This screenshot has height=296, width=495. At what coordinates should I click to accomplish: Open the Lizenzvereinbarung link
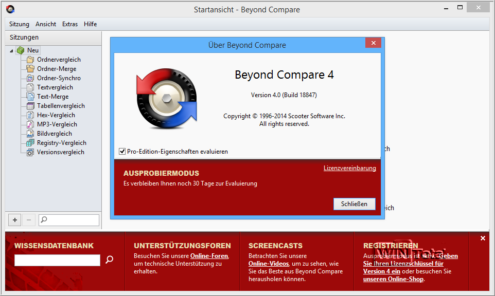pyautogui.click(x=350, y=168)
